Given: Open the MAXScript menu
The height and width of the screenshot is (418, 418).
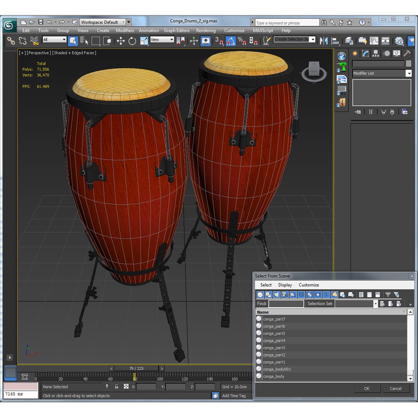Looking at the screenshot, I should (x=263, y=31).
